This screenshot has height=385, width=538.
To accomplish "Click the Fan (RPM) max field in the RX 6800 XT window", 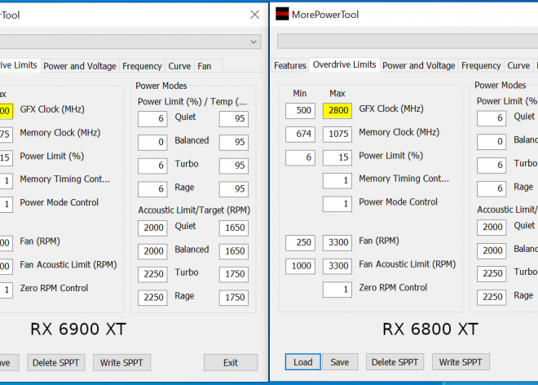I will 337,242.
